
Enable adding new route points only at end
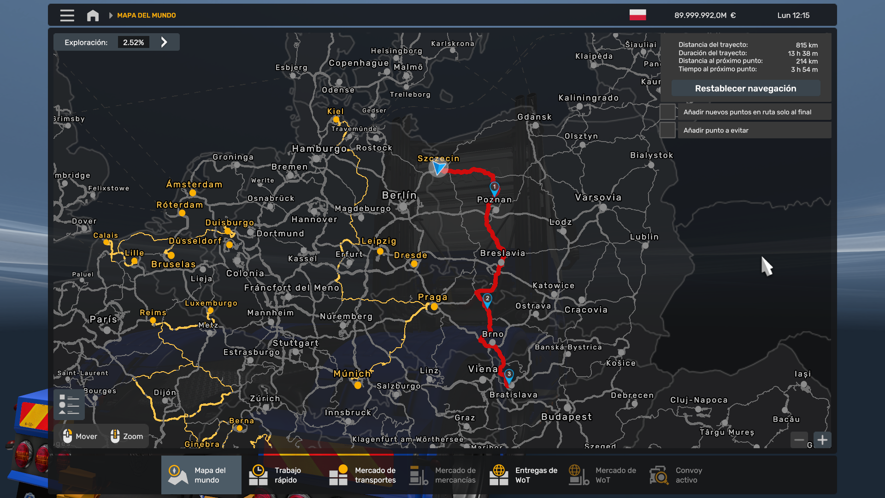pos(667,112)
